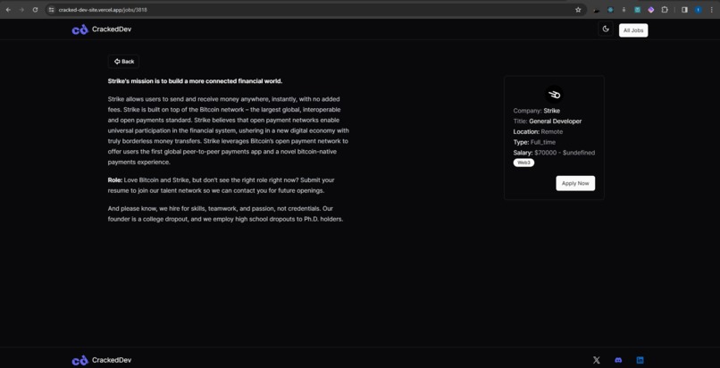Image resolution: width=720 pixels, height=368 pixels.
Task: Click the Back button
Action: (x=124, y=62)
